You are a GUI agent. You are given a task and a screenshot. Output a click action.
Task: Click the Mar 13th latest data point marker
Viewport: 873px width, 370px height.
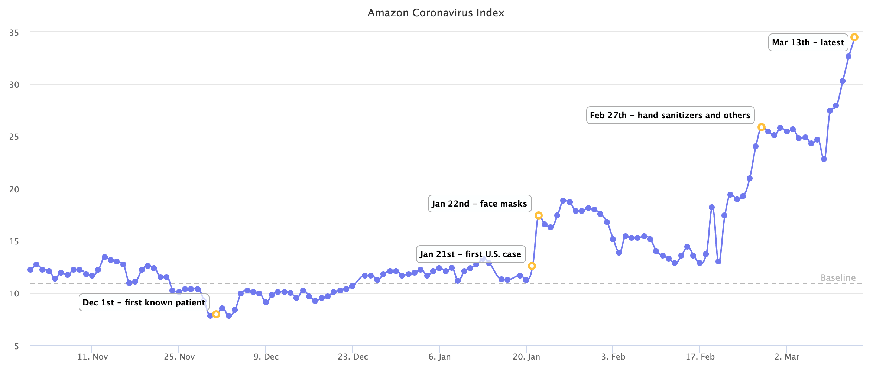pos(854,37)
